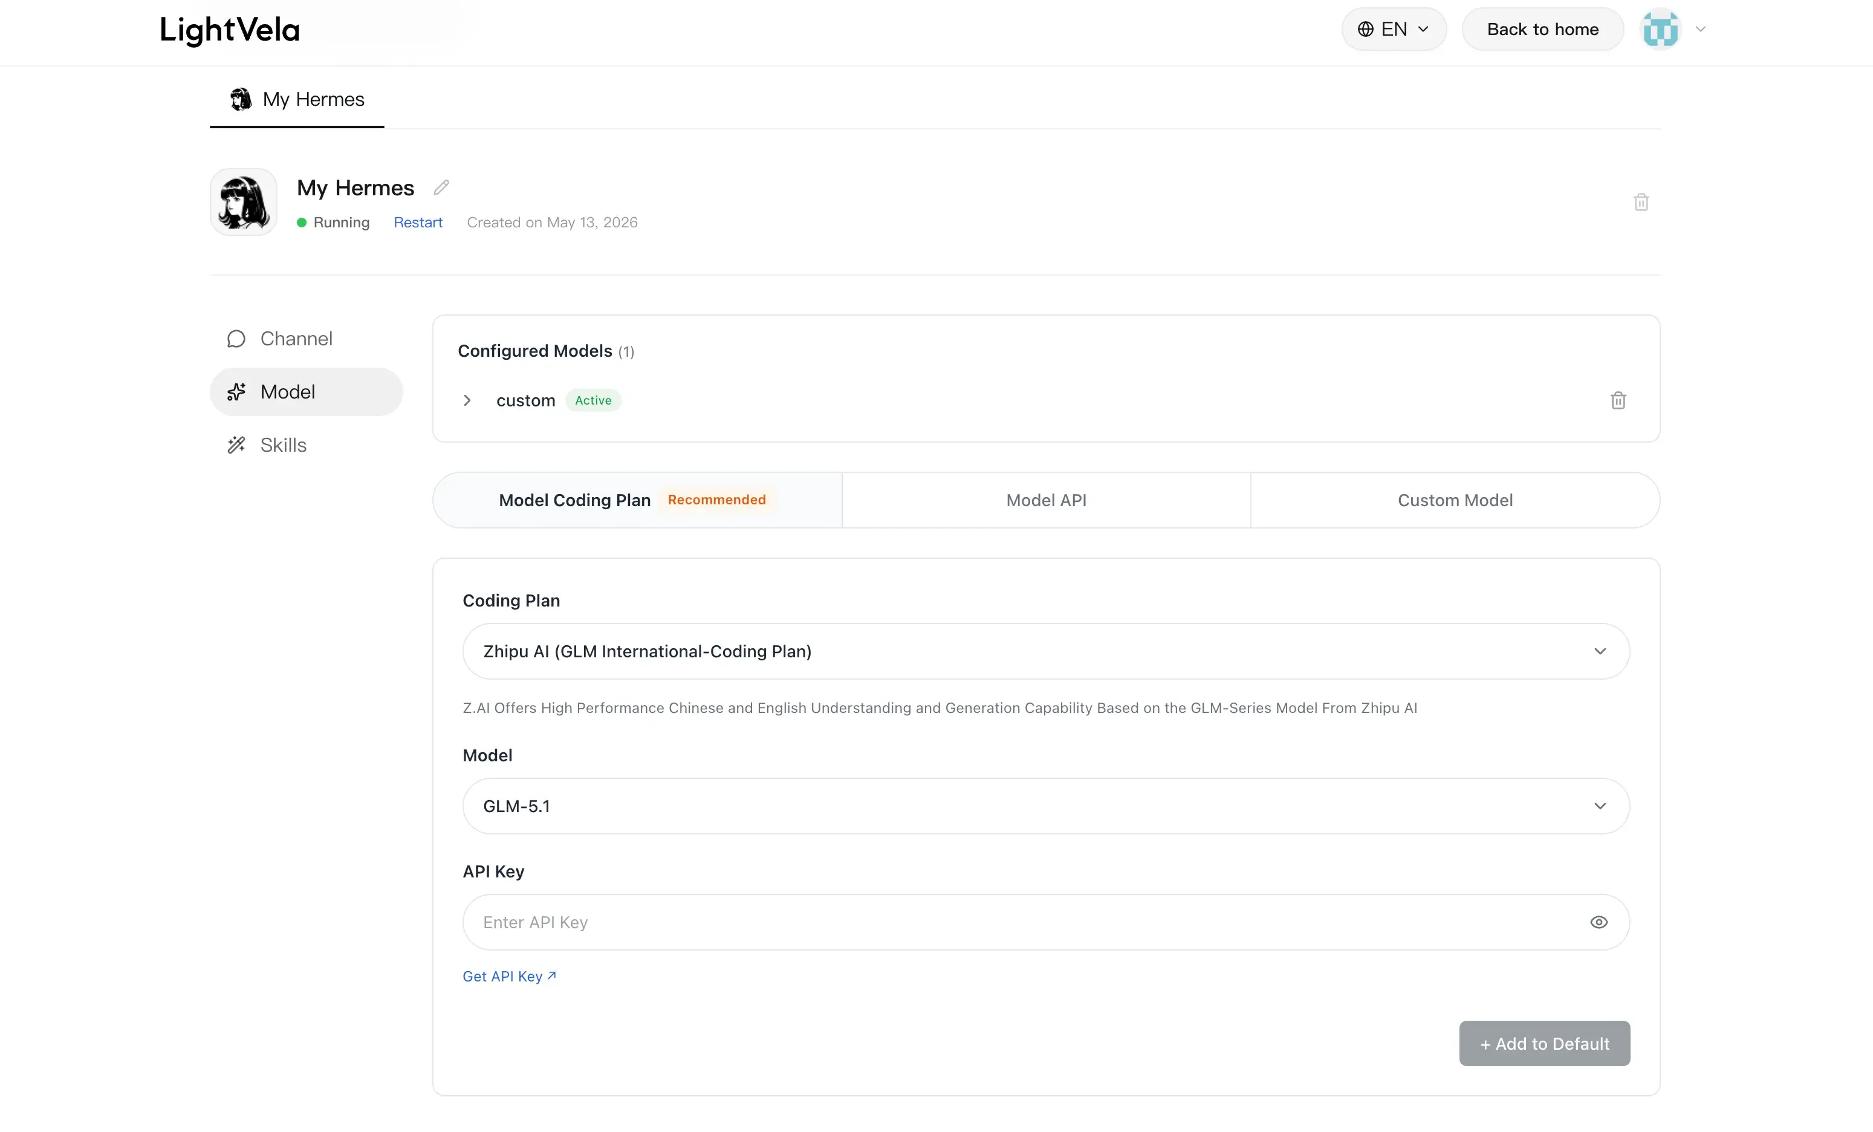
Task: Expand the account menu chevron beside avatar
Action: point(1701,29)
